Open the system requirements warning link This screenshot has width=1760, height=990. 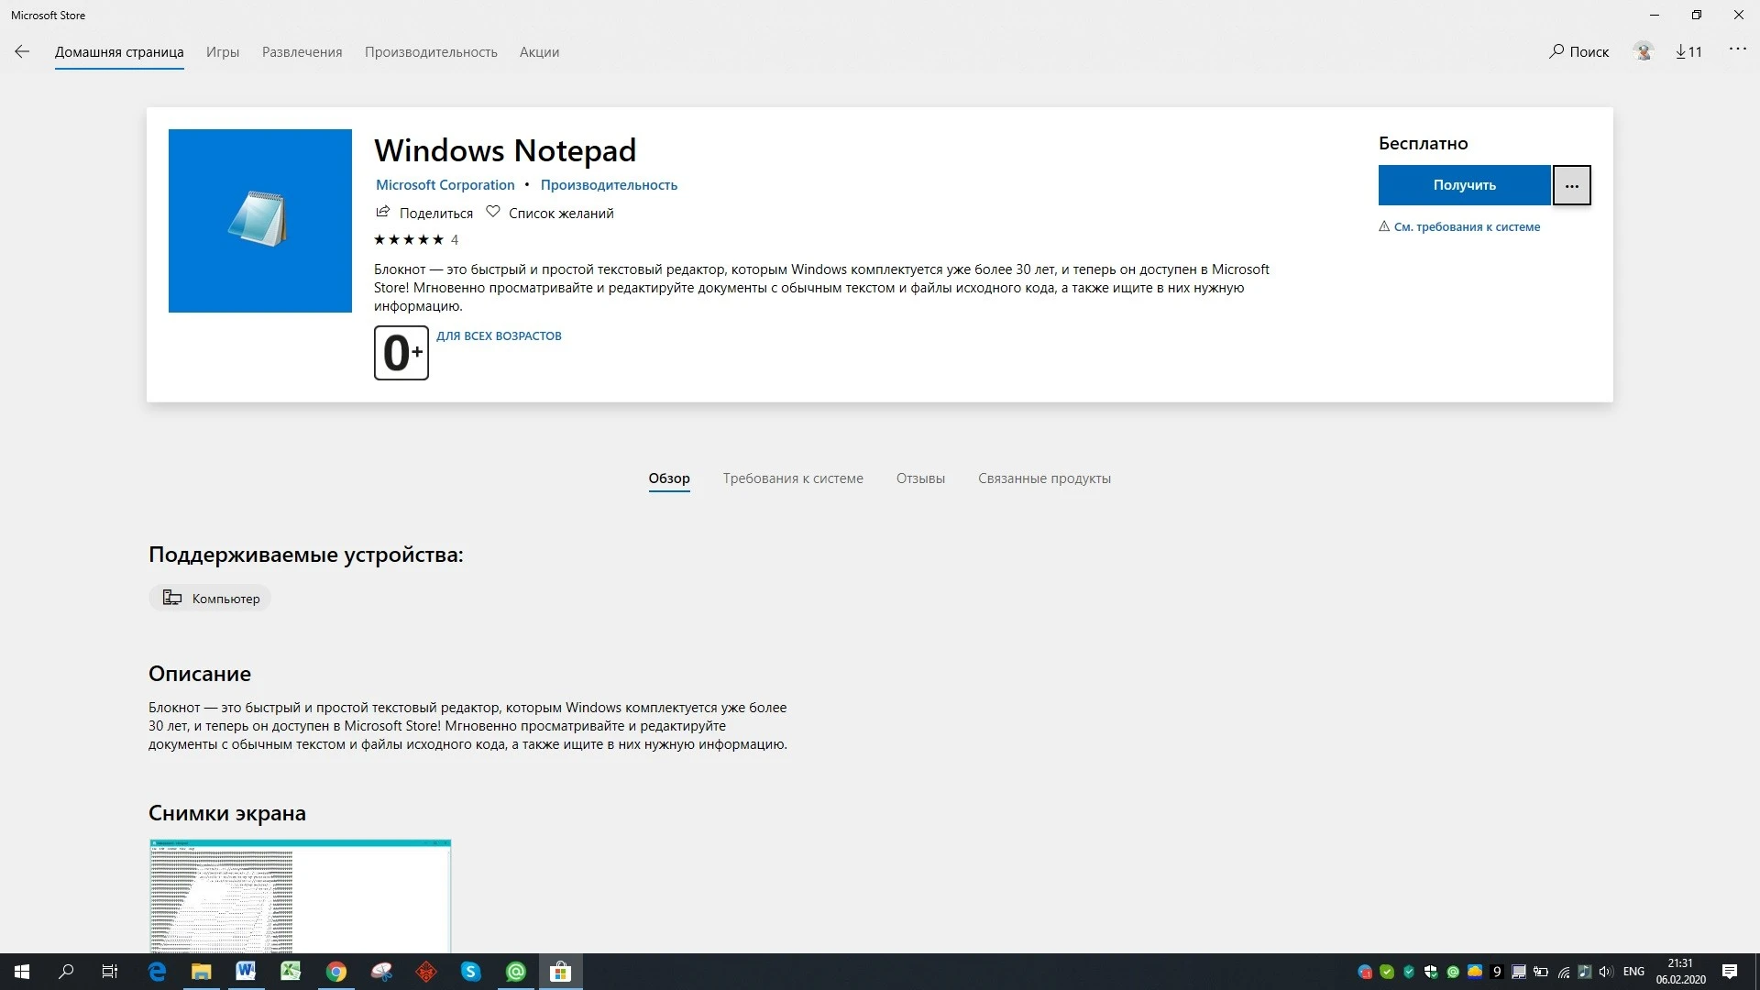(1466, 227)
